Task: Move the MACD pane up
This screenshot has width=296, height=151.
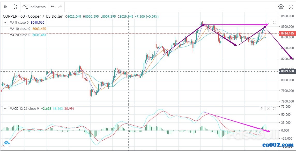Action: pyautogui.click(x=262, y=109)
